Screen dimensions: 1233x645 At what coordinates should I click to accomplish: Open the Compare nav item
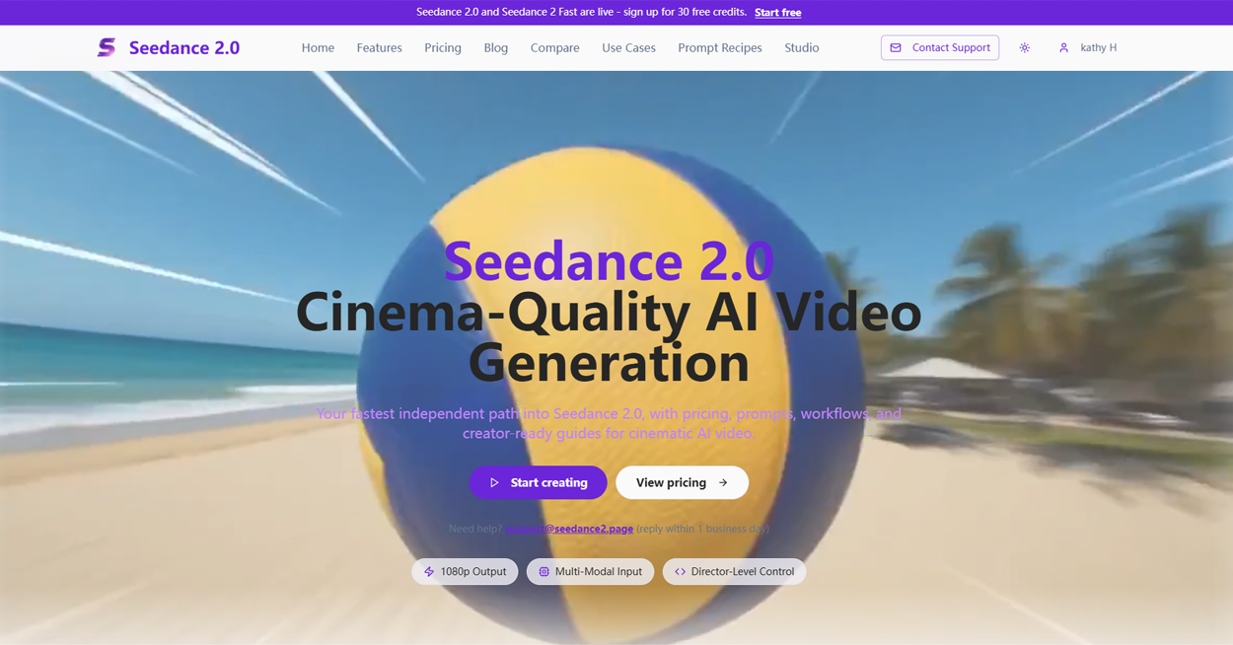pyautogui.click(x=555, y=47)
